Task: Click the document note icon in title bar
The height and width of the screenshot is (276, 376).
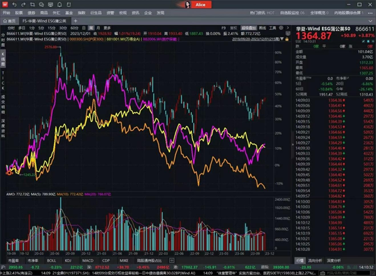Action: click(68, 4)
